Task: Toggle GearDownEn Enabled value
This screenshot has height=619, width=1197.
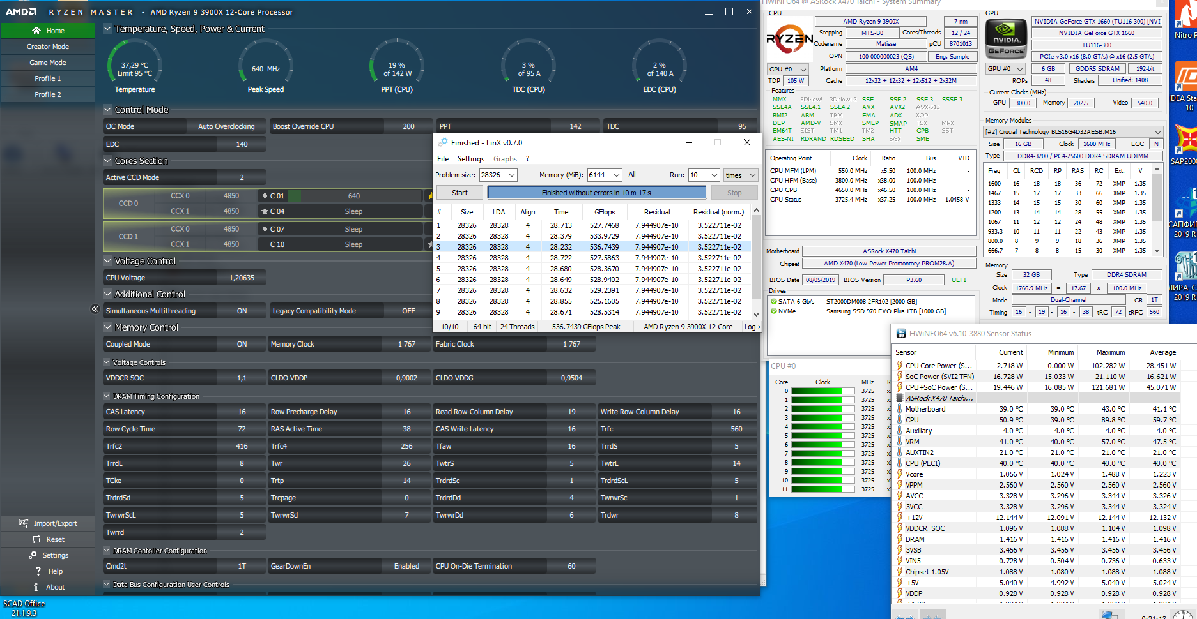Action: [406, 566]
